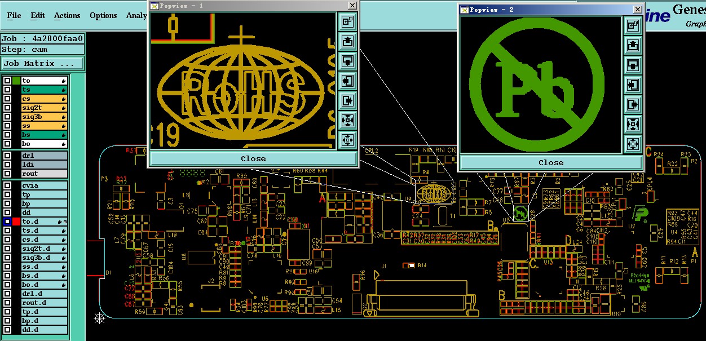Click the small edit icon on the bo layer row
Viewport: 706px width, 341px height.
64,144
